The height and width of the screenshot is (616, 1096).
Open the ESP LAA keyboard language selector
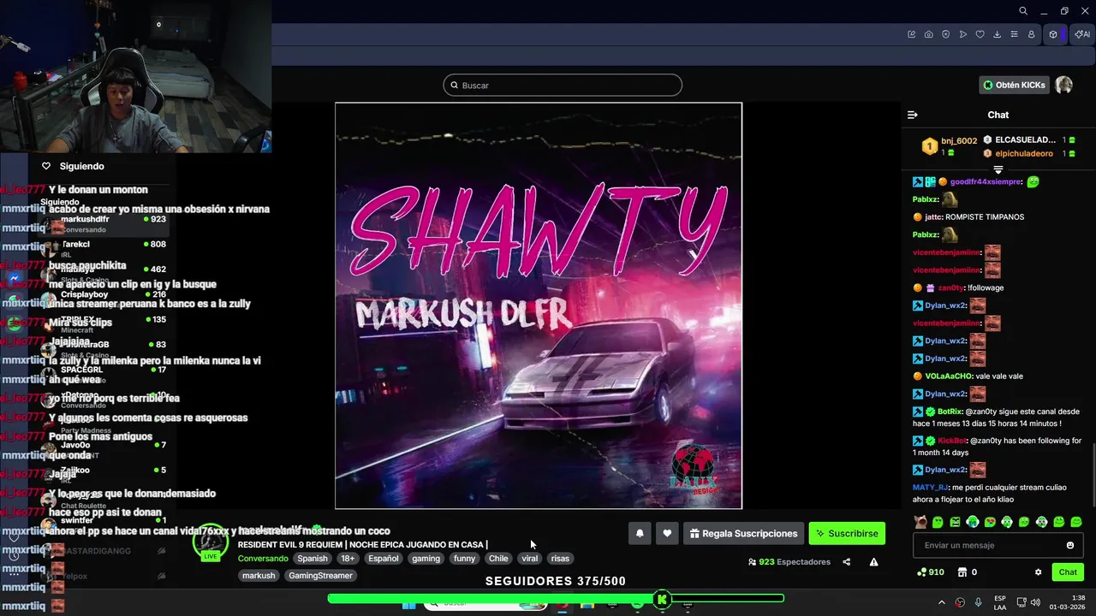1000,602
